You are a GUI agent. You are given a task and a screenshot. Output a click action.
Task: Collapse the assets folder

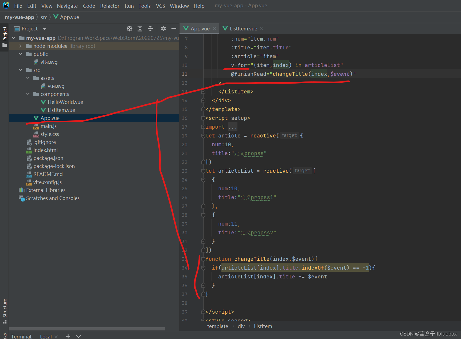(28, 78)
